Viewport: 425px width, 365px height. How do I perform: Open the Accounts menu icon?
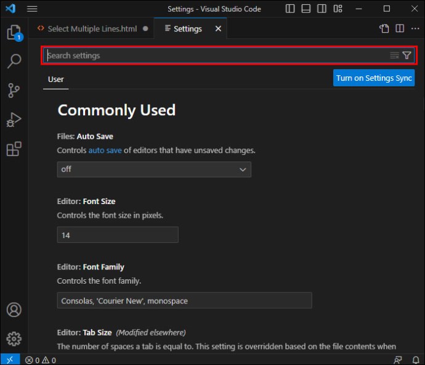point(14,310)
